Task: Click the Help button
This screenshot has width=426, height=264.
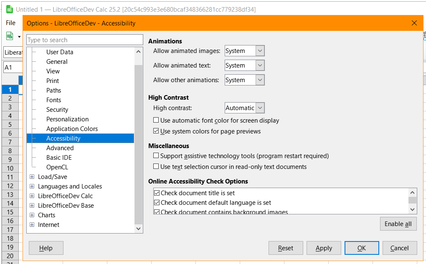Action: pyautogui.click(x=46, y=248)
